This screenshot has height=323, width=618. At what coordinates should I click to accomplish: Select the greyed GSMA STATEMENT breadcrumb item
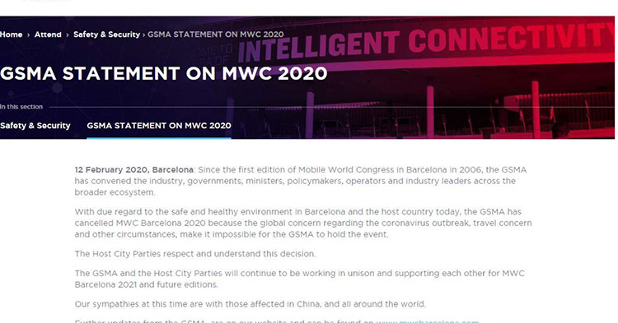point(216,35)
